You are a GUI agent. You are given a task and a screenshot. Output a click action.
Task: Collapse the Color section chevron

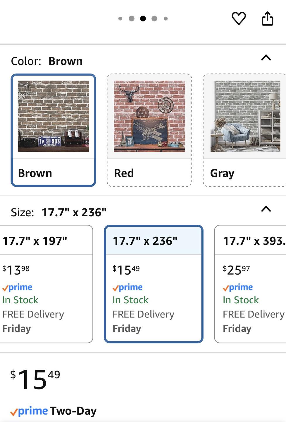266,58
